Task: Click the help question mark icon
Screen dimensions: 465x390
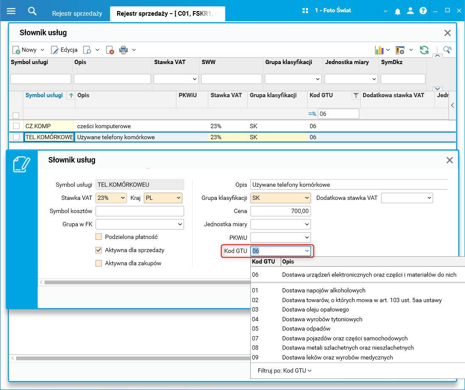Action: (x=423, y=11)
